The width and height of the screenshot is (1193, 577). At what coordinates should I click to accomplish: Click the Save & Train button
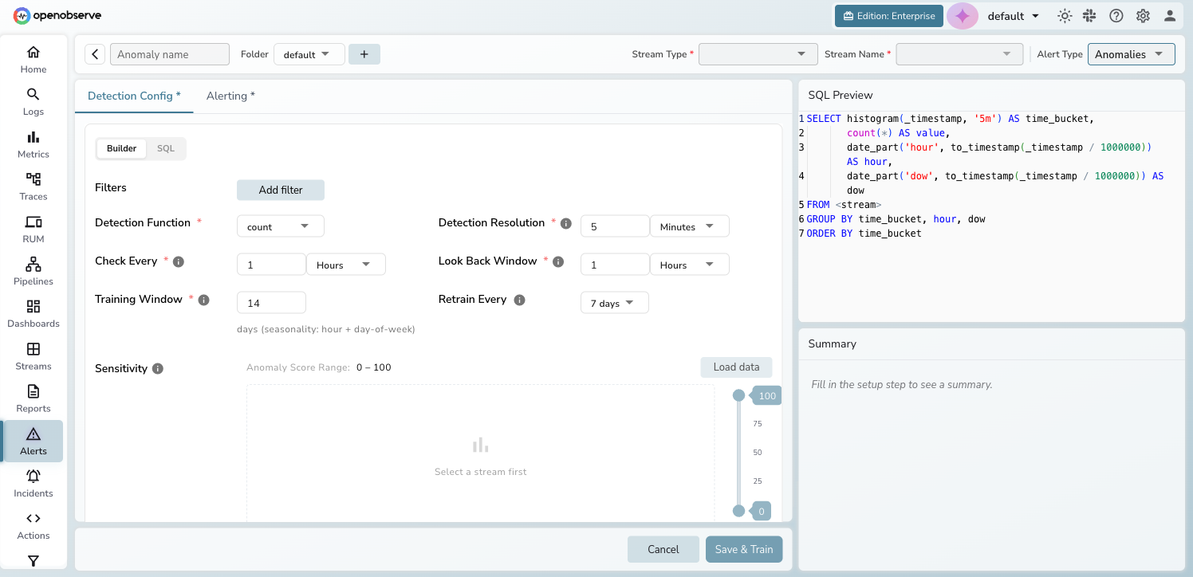[x=743, y=549]
